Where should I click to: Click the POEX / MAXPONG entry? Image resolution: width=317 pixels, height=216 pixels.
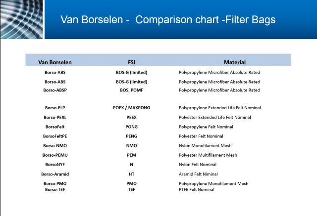(x=131, y=108)
